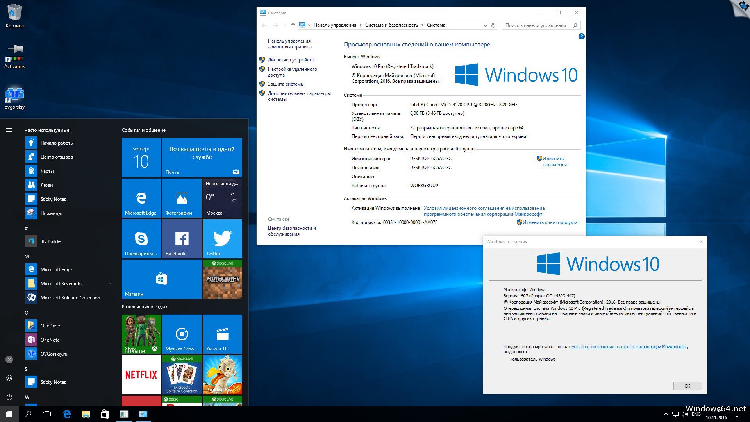The height and width of the screenshot is (422, 750).
Task: Click breadcrumb Система и безопасность
Action: click(x=391, y=25)
